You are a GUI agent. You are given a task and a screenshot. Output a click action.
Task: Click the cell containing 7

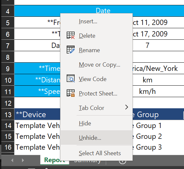coord(158,45)
